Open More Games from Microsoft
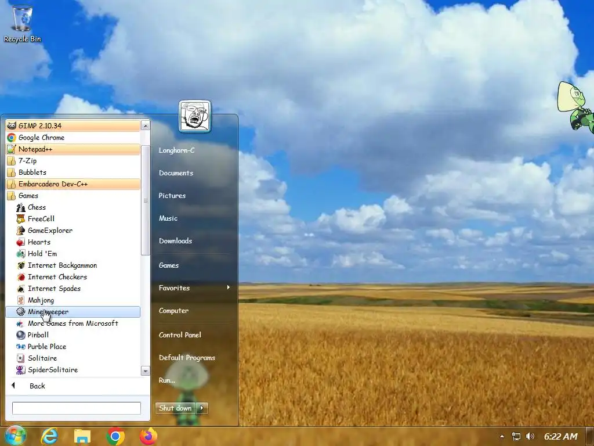Viewport: 594px width, 446px height. coord(73,323)
